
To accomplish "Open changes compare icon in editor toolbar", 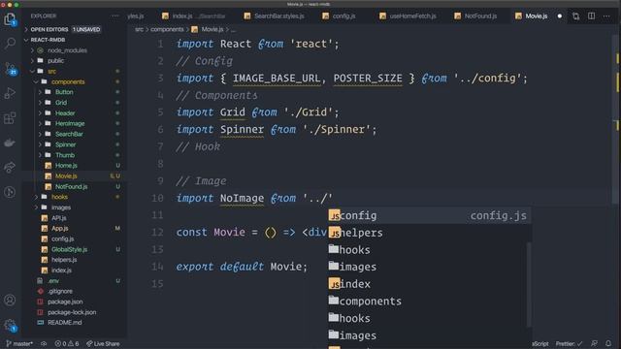I will pos(575,16).
